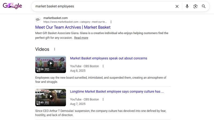Viewport: 214px width, 120px height.
Task: Play the 0:56 video thumbnail
Action: point(51,64)
